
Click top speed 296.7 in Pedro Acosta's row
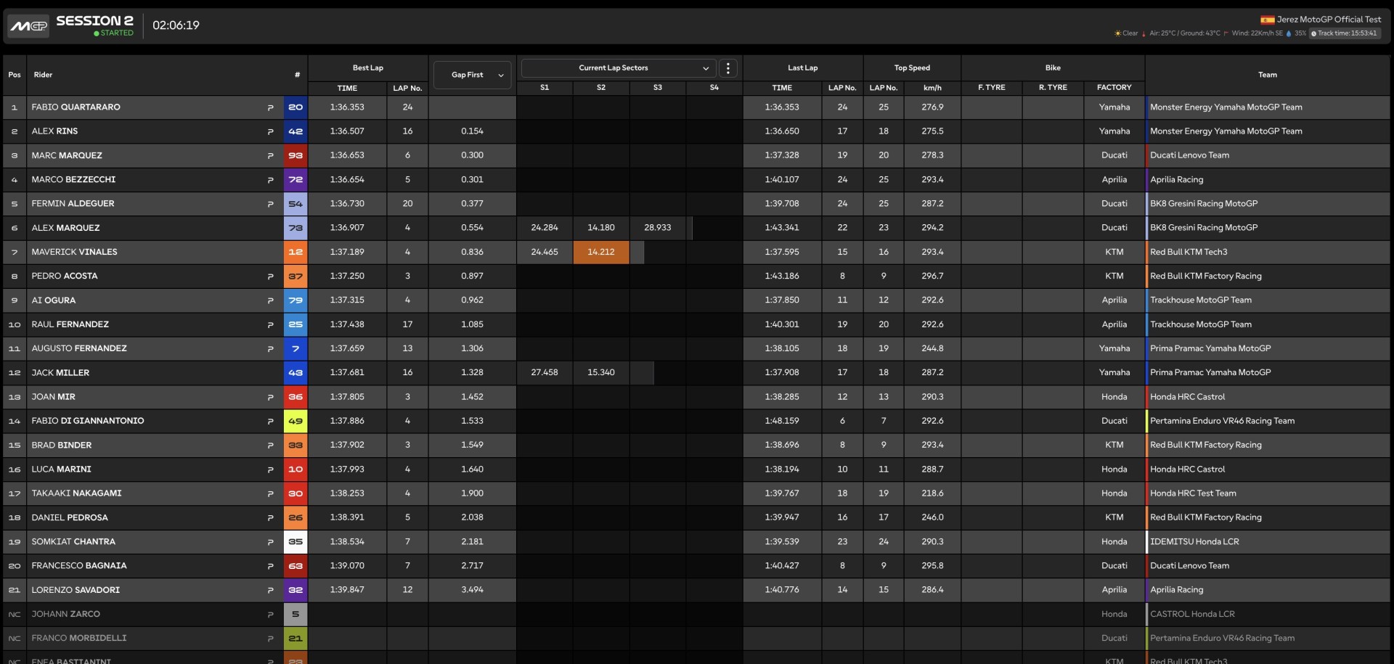click(x=932, y=276)
